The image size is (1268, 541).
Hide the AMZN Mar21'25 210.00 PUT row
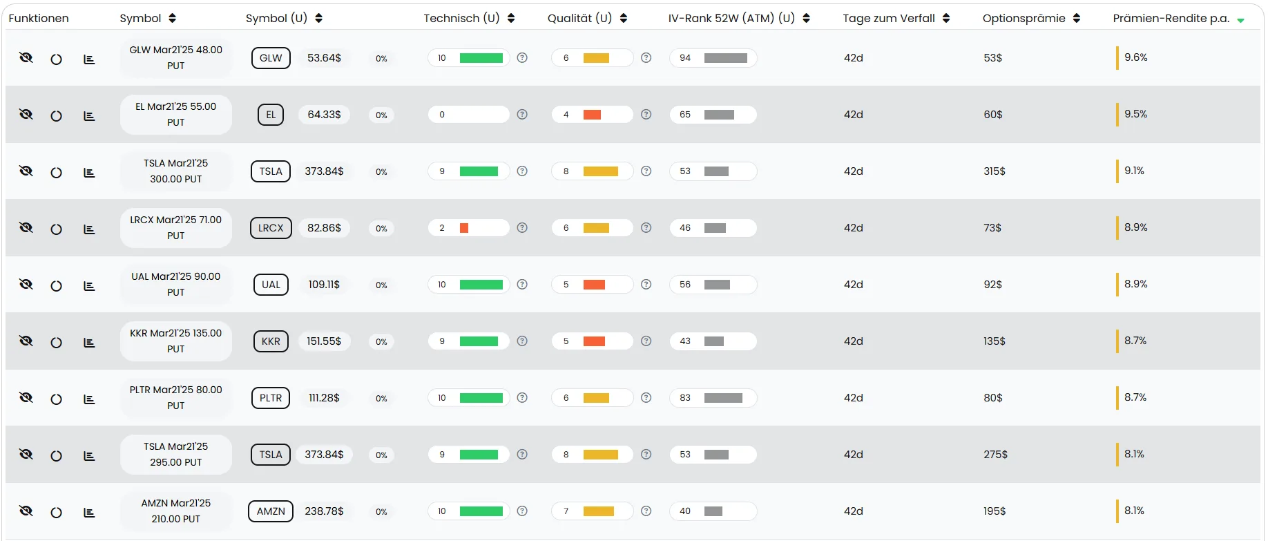pyautogui.click(x=26, y=511)
